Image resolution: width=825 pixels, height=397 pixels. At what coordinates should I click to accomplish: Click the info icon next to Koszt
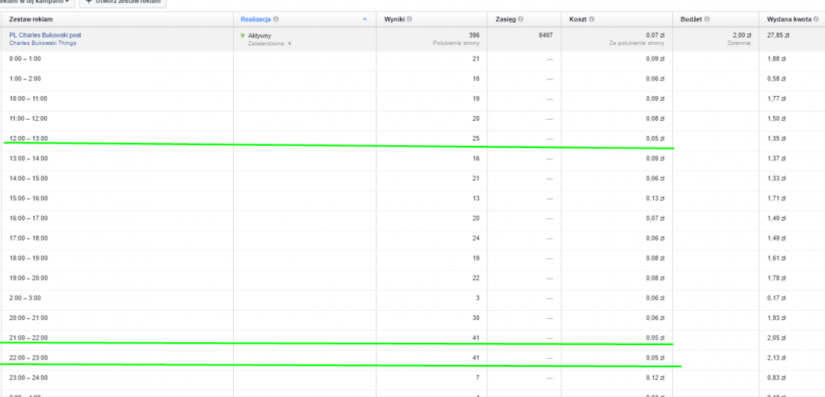pos(590,18)
